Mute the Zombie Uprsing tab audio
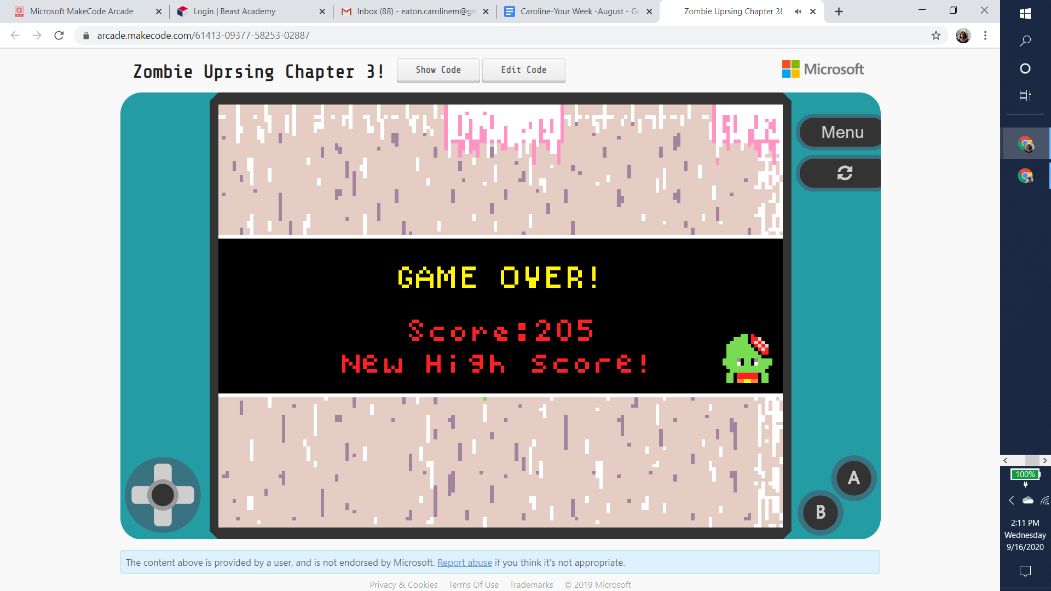Image resolution: width=1051 pixels, height=591 pixels. click(798, 11)
